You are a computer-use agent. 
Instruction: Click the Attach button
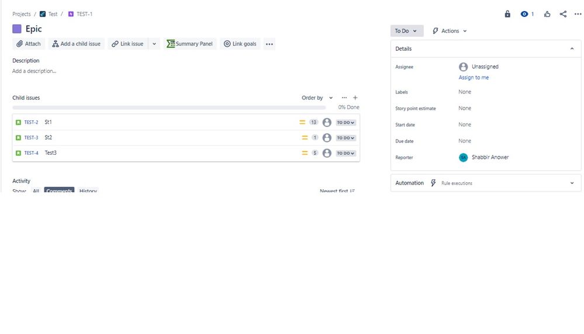tap(29, 44)
